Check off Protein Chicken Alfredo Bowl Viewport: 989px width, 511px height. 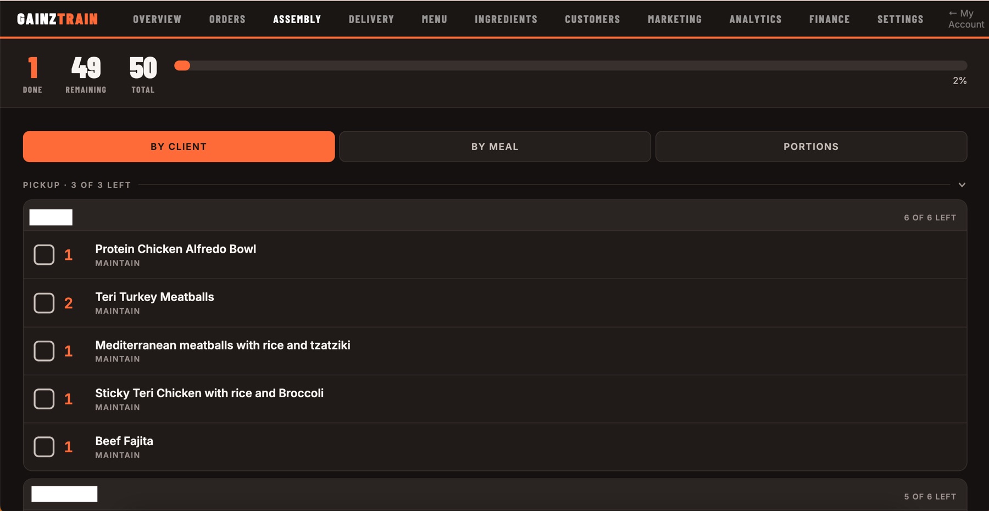44,255
